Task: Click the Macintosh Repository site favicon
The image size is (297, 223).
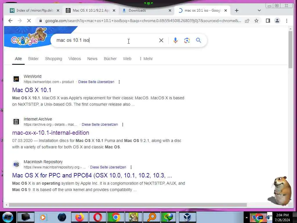Action: pyautogui.click(x=16, y=164)
